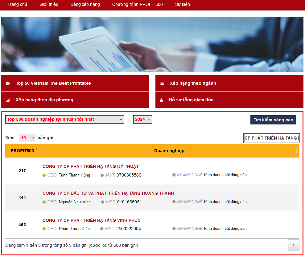This screenshot has height=256, width=305.
Task: Open CÔNG TY CP PHÁT TRIỂN HẠ TẦNG VĨNH PHÚC link
Action: point(92,220)
